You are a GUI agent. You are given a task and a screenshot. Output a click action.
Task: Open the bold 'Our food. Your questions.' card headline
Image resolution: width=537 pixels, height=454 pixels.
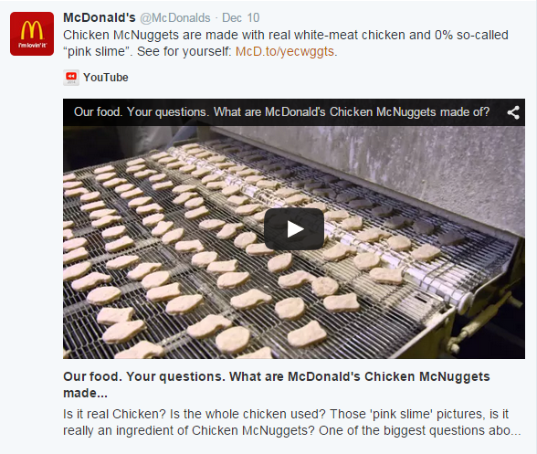[x=277, y=385]
